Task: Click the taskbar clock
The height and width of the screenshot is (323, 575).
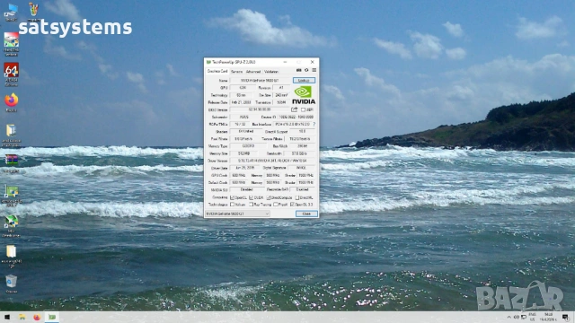Action: tap(549, 317)
